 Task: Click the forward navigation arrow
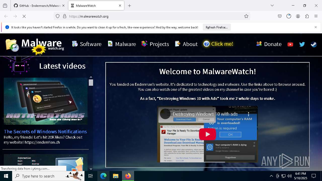(x=15, y=16)
